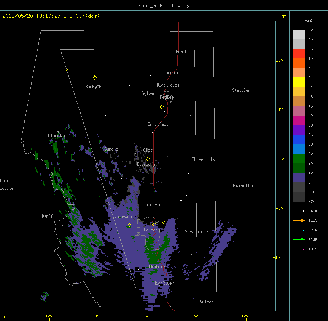Viewport: 328px width, 321px height.
Task: Pick the yellow 54-51 dBZ swatch
Action: tap(299, 82)
